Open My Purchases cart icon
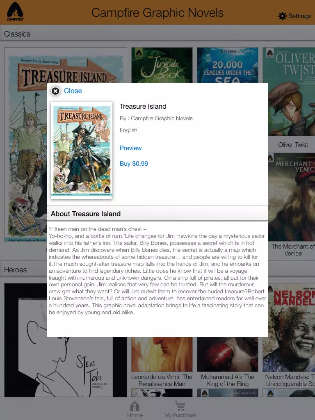Screen dimensions: 315x420 [180, 406]
